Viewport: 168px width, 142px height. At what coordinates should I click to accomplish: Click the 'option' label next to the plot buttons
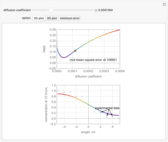click(26, 18)
